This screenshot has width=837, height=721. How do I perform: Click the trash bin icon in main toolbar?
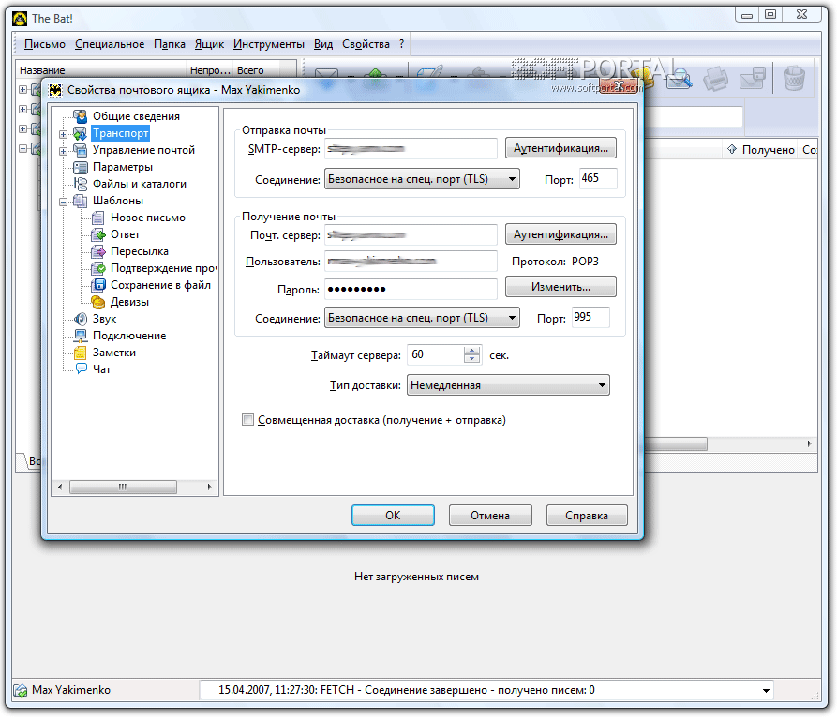coord(794,79)
